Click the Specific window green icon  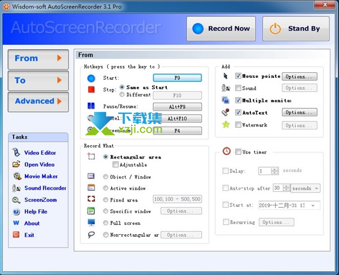pyautogui.click(x=91, y=211)
